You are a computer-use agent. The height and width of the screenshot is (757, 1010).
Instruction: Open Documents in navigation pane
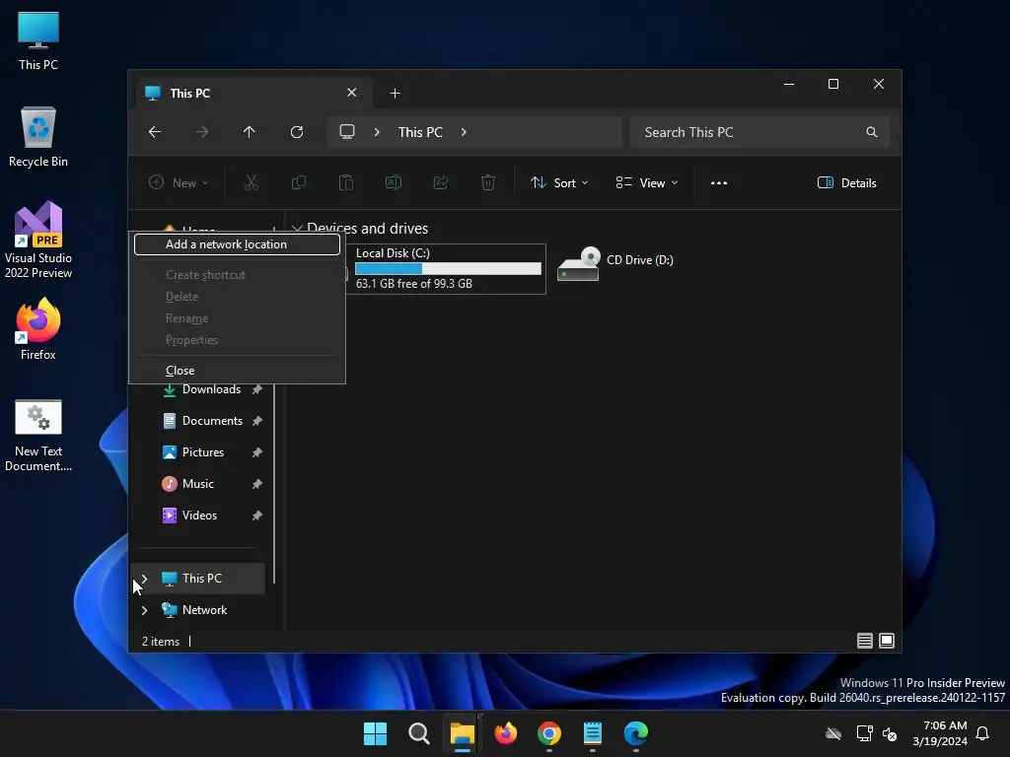click(x=213, y=421)
